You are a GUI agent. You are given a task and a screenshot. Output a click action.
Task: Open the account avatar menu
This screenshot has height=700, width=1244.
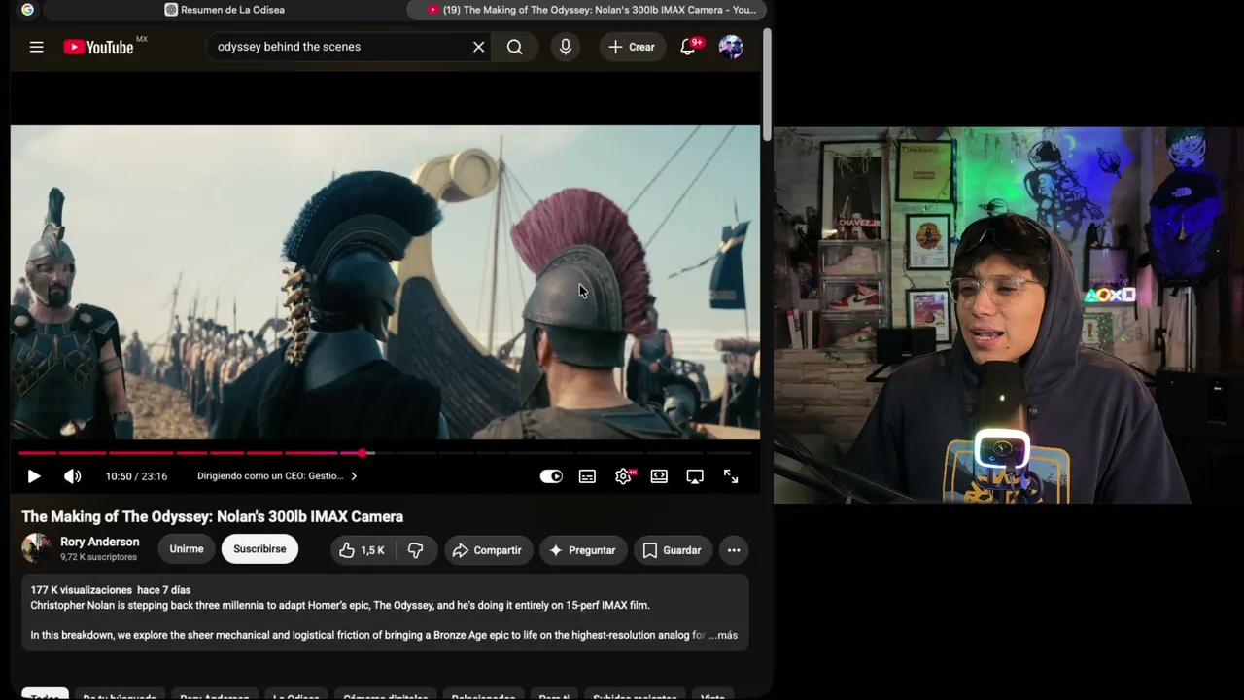click(731, 47)
